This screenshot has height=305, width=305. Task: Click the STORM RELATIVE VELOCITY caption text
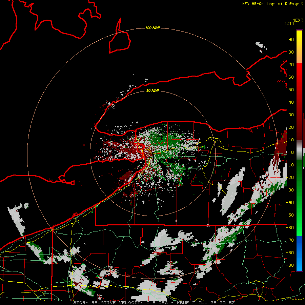click(x=108, y=303)
